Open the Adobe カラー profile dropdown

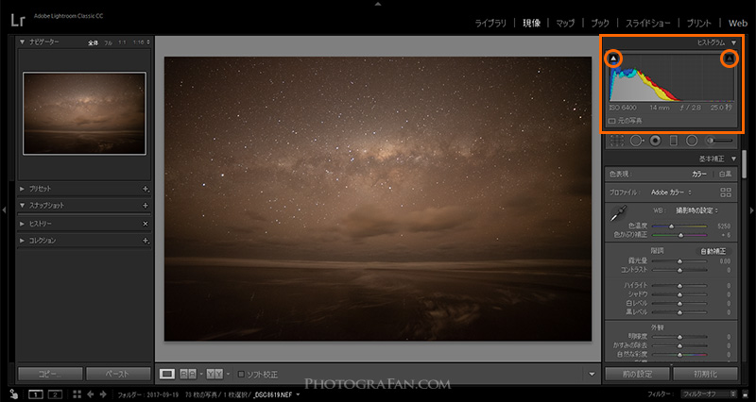click(x=671, y=193)
